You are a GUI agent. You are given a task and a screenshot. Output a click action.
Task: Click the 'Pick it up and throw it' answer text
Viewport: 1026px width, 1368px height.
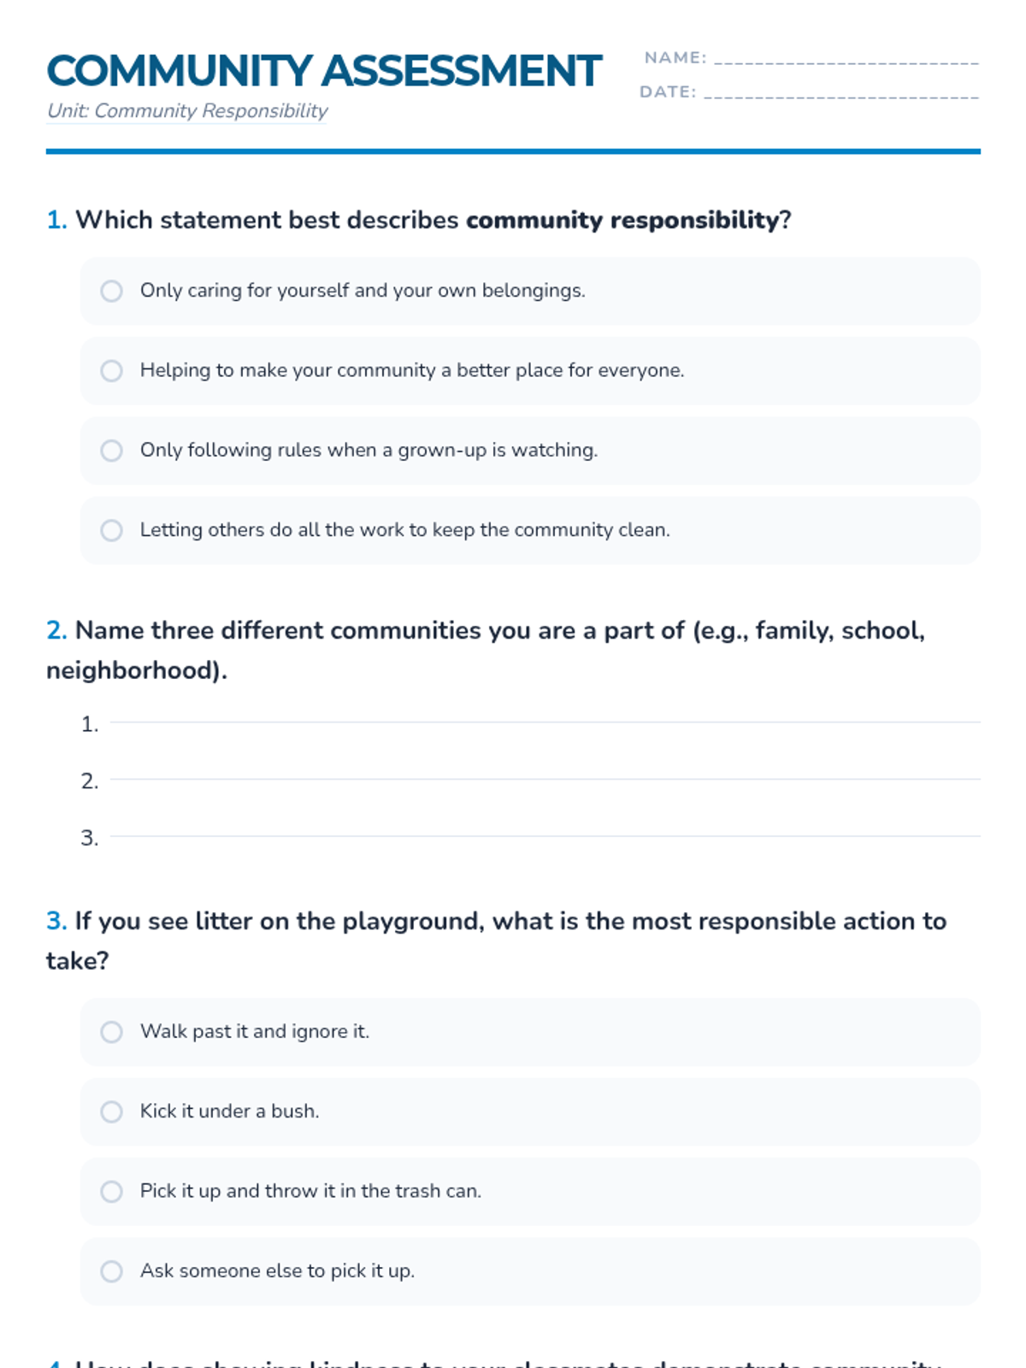310,1191
